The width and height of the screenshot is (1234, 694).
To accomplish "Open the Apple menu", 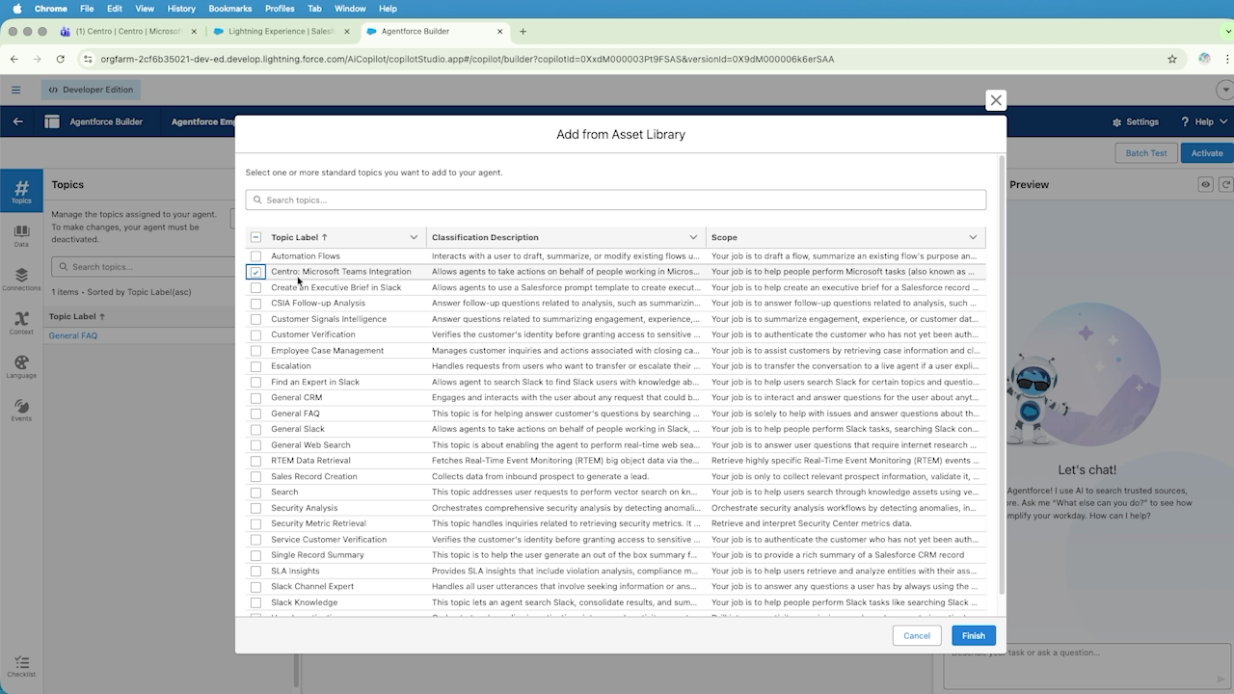I will (16, 9).
